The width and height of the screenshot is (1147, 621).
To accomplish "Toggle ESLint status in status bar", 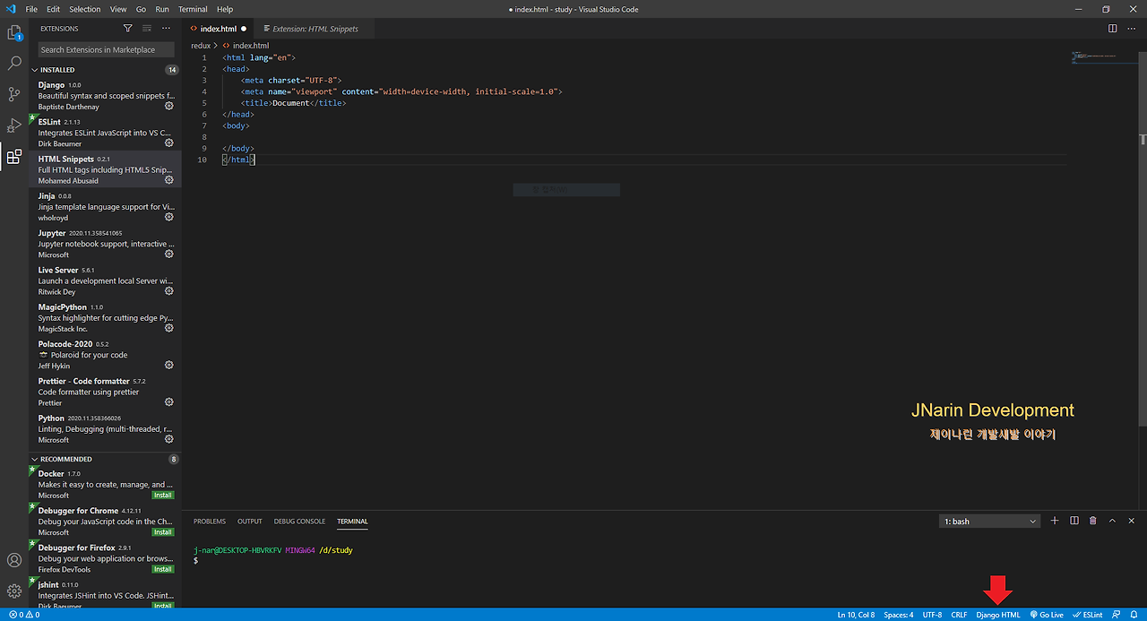I will pyautogui.click(x=1088, y=615).
